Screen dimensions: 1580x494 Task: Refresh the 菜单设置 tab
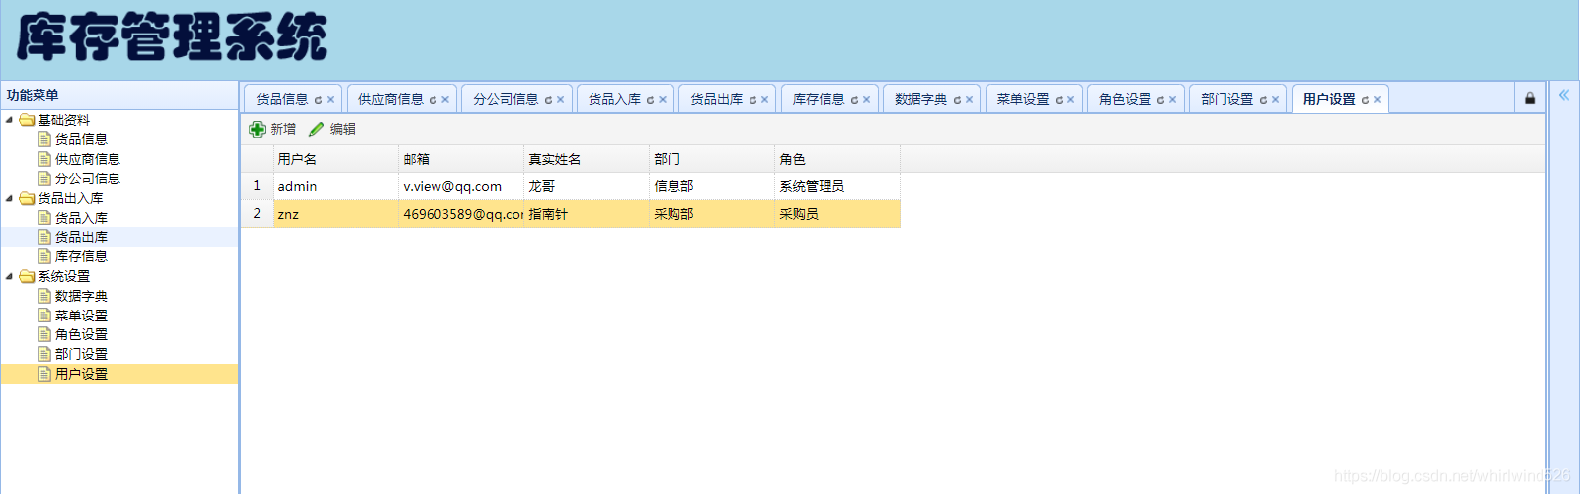coord(1059,100)
